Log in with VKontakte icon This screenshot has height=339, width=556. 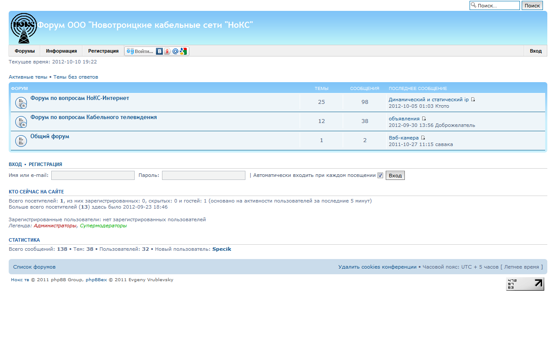159,51
